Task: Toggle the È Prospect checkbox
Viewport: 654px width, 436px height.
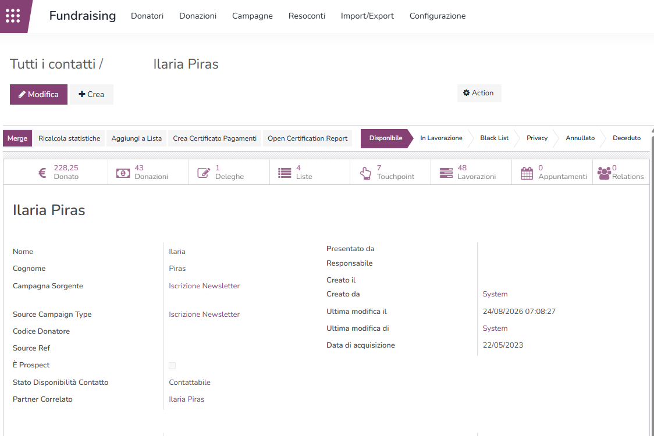Action: pos(172,366)
